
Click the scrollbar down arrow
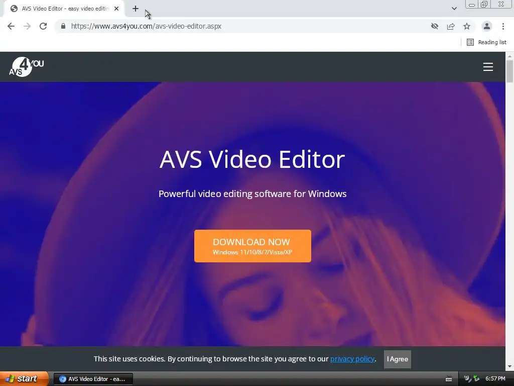510,366
